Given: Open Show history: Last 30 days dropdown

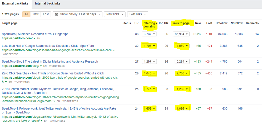Looking at the screenshot, I should pos(77,14).
